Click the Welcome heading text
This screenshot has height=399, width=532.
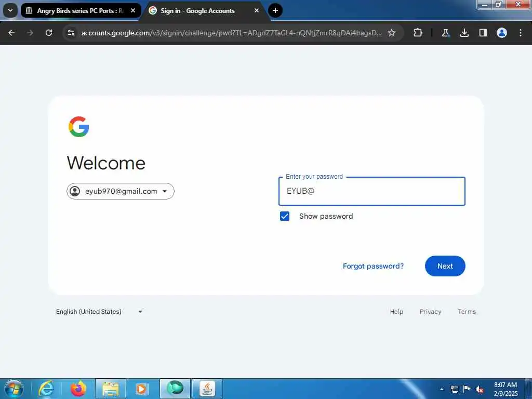click(106, 163)
